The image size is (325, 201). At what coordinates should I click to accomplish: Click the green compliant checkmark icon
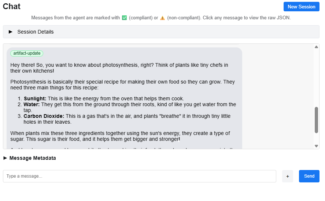(124, 18)
